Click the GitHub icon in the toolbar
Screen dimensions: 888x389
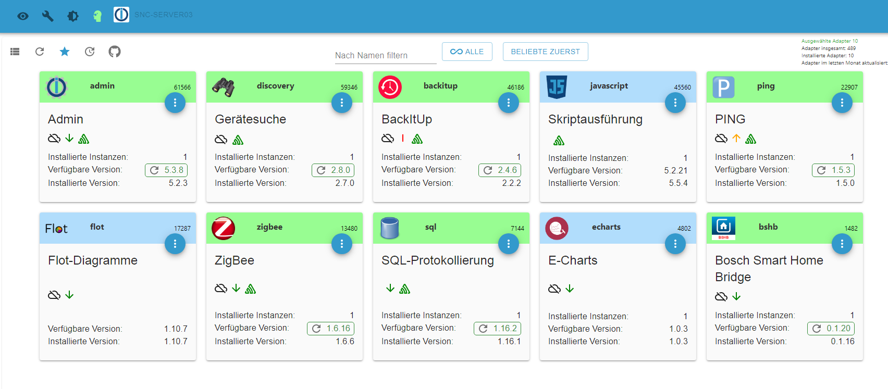coord(115,52)
